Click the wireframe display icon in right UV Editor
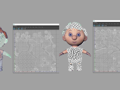 [x=94, y=25]
